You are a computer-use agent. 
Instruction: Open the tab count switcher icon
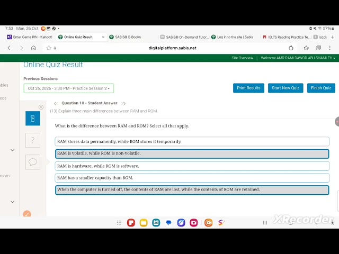pos(318,48)
